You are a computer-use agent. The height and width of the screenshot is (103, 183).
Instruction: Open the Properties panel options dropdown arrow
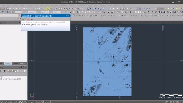19,23
